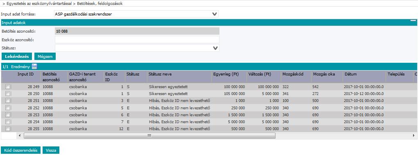Click the Eszköz azonosító input field
The height and width of the screenshot is (155, 418).
[137, 40]
